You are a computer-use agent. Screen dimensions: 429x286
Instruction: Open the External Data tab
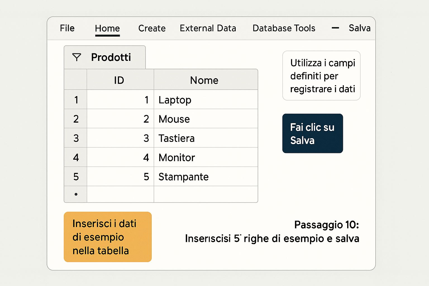coord(208,28)
